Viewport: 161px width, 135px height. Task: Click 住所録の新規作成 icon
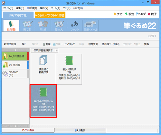click(x=43, y=65)
